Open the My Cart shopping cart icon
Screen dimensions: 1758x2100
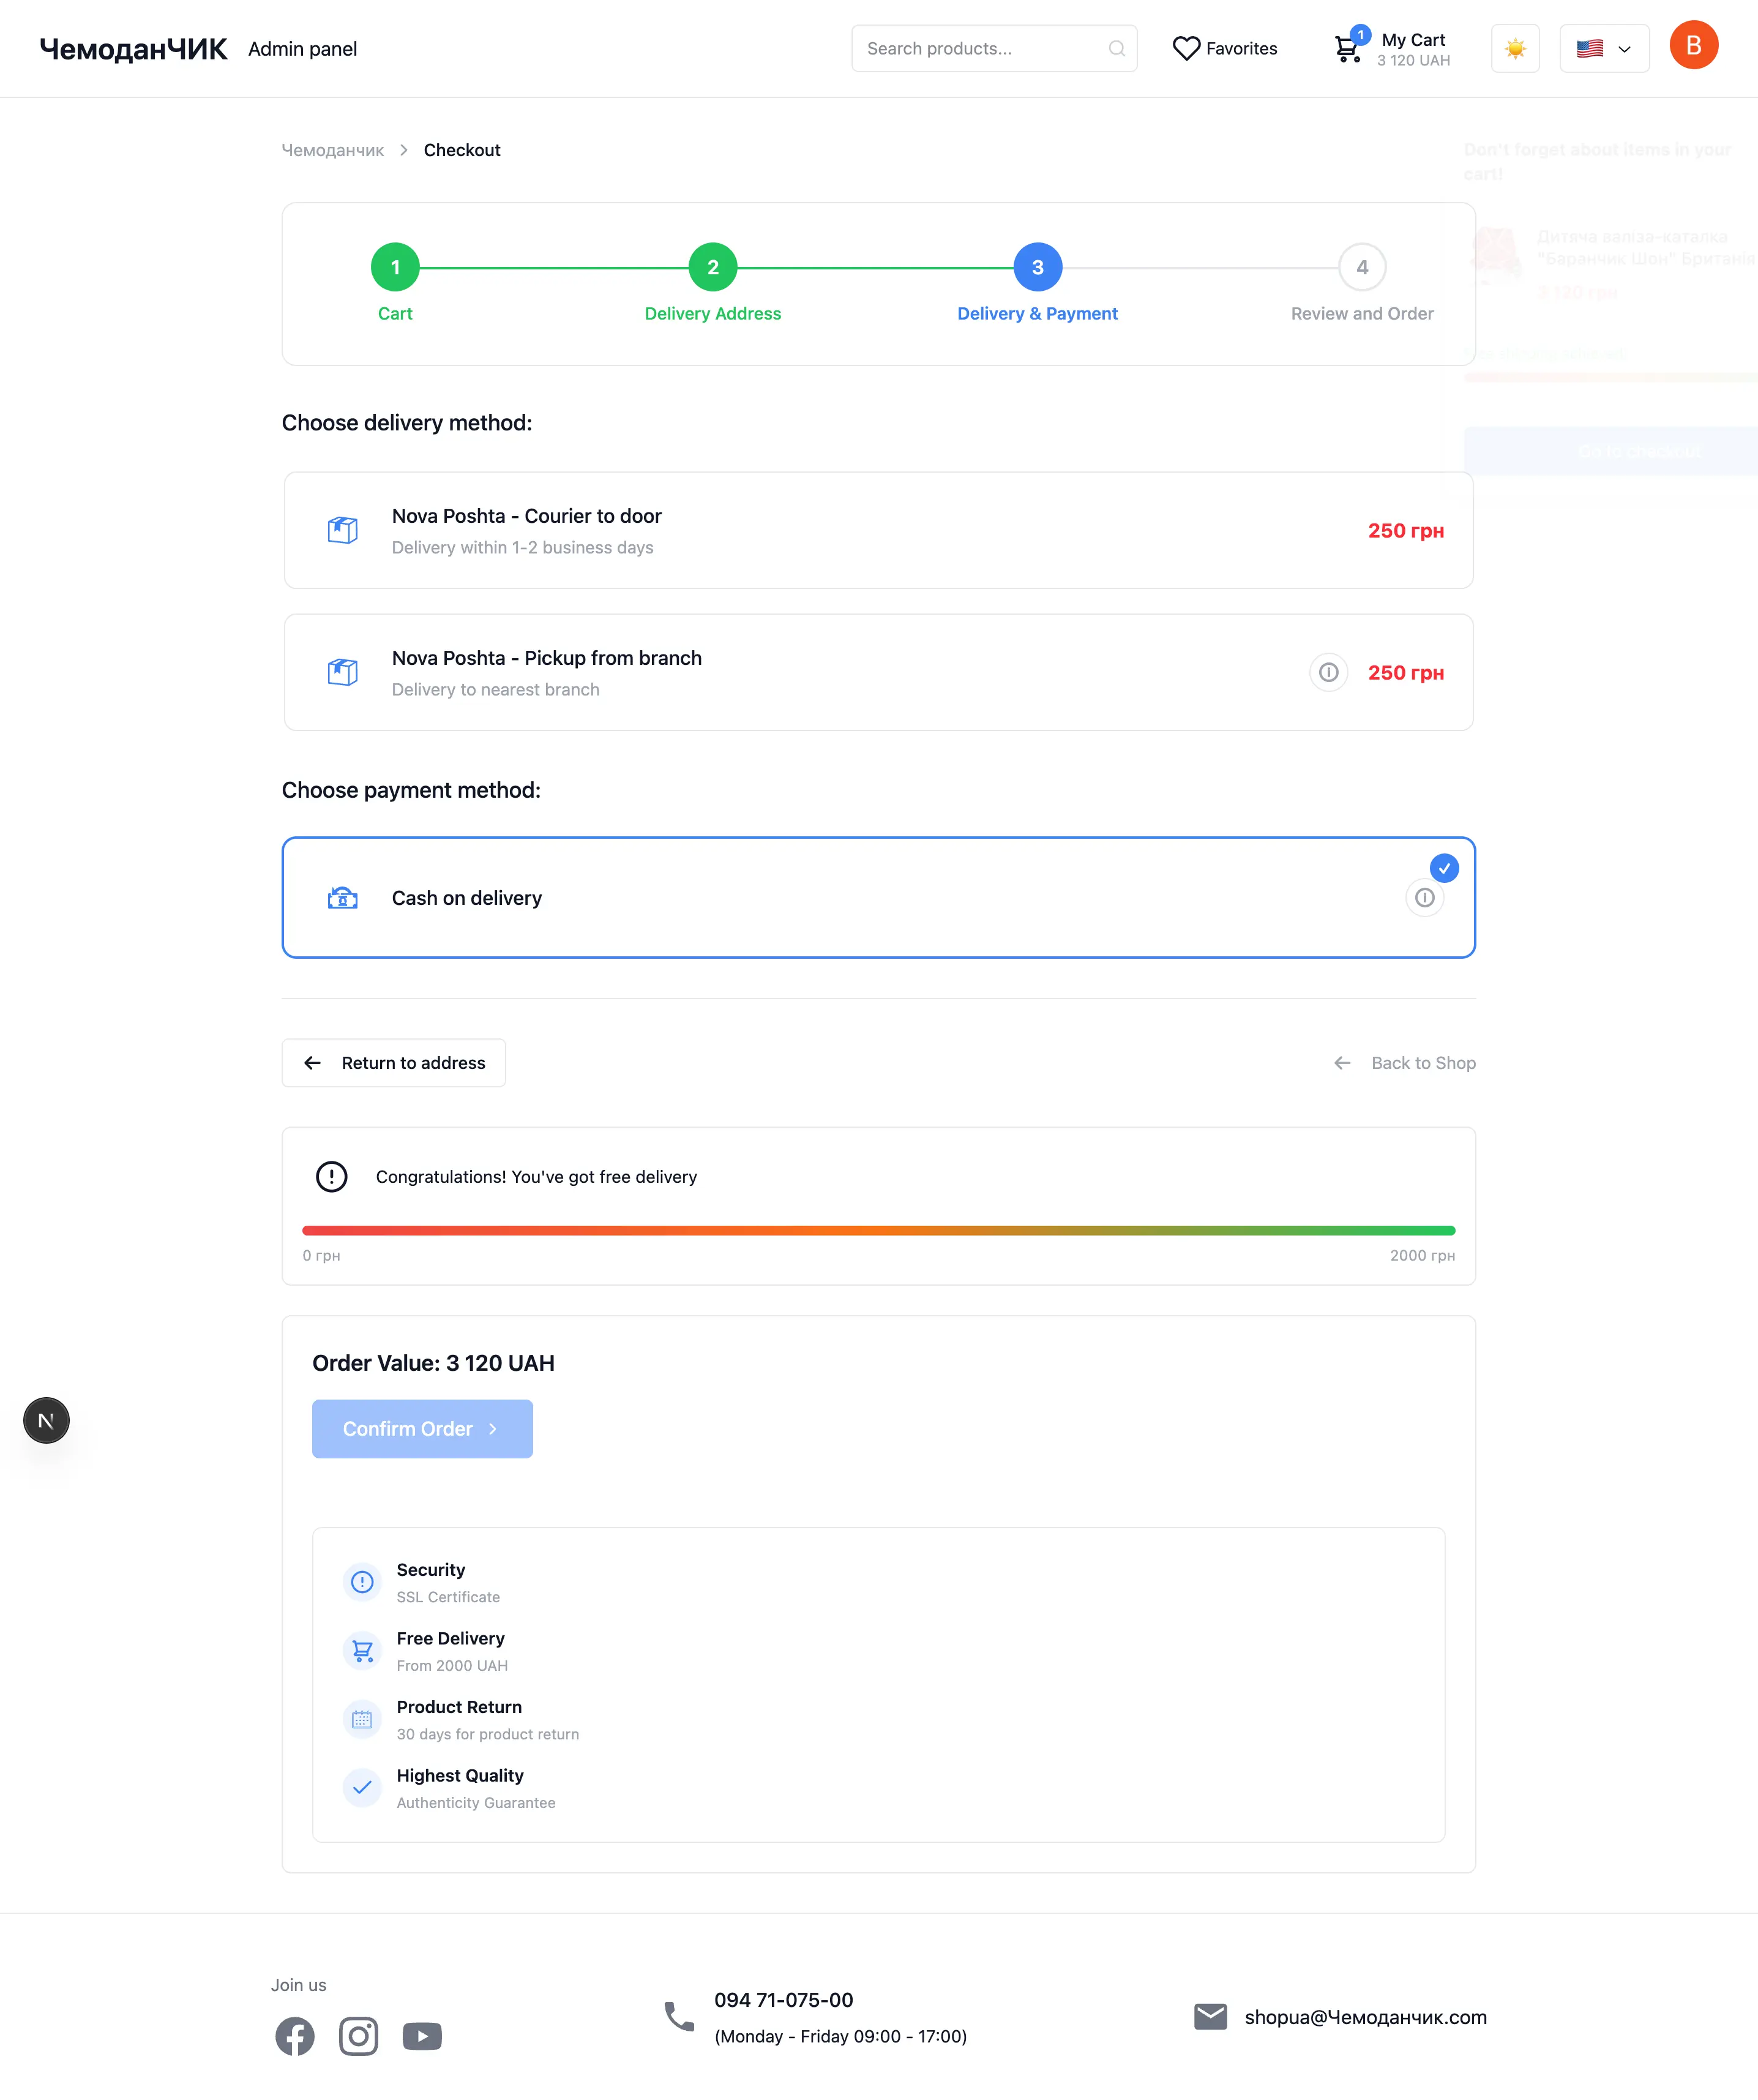pos(1347,48)
